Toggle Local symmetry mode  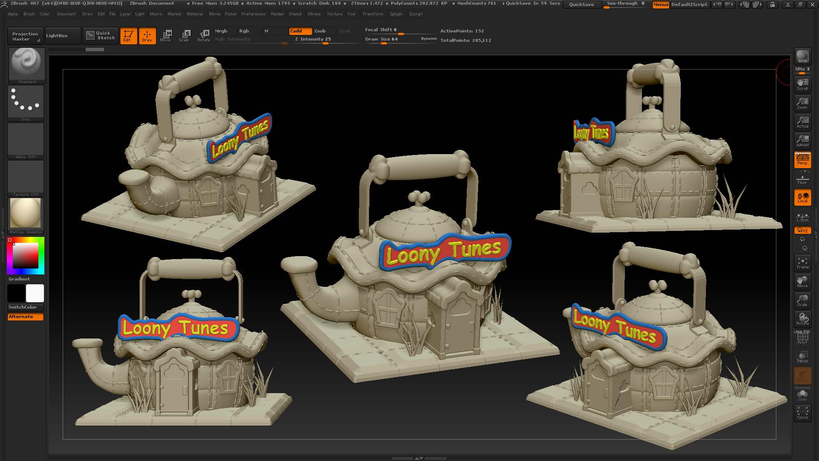click(x=802, y=197)
